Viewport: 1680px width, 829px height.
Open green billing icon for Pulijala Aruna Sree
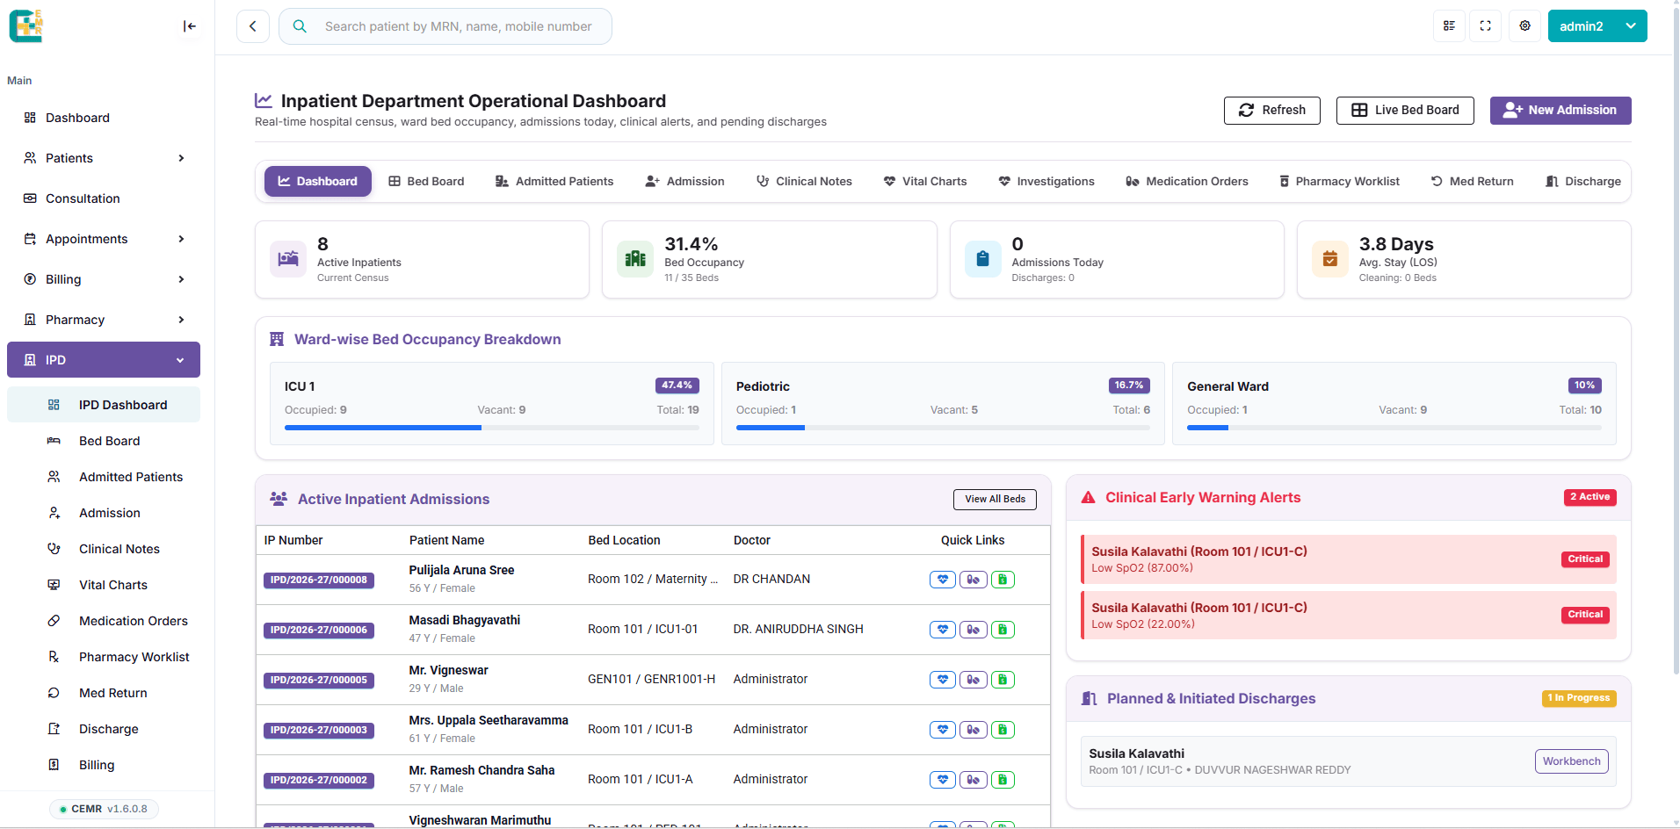tap(1003, 580)
